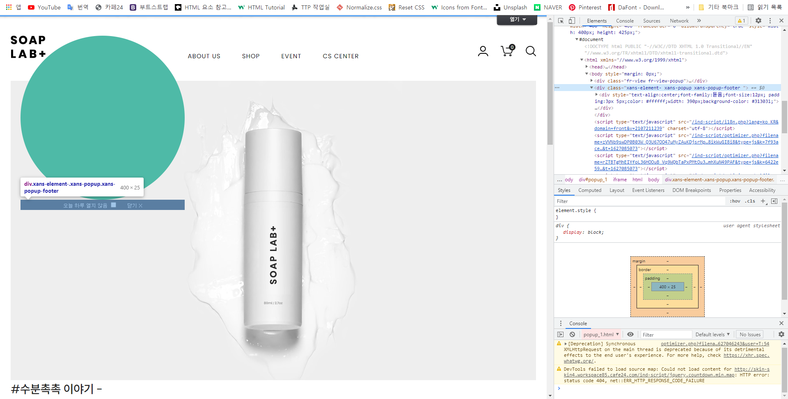
Task: Open the Accessibility tab
Action: point(762,190)
